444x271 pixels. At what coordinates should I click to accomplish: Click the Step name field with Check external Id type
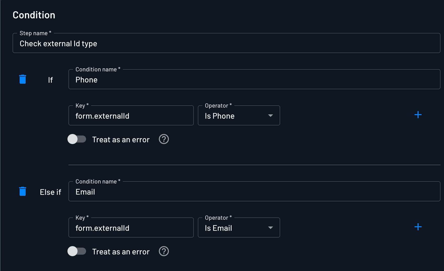226,43
